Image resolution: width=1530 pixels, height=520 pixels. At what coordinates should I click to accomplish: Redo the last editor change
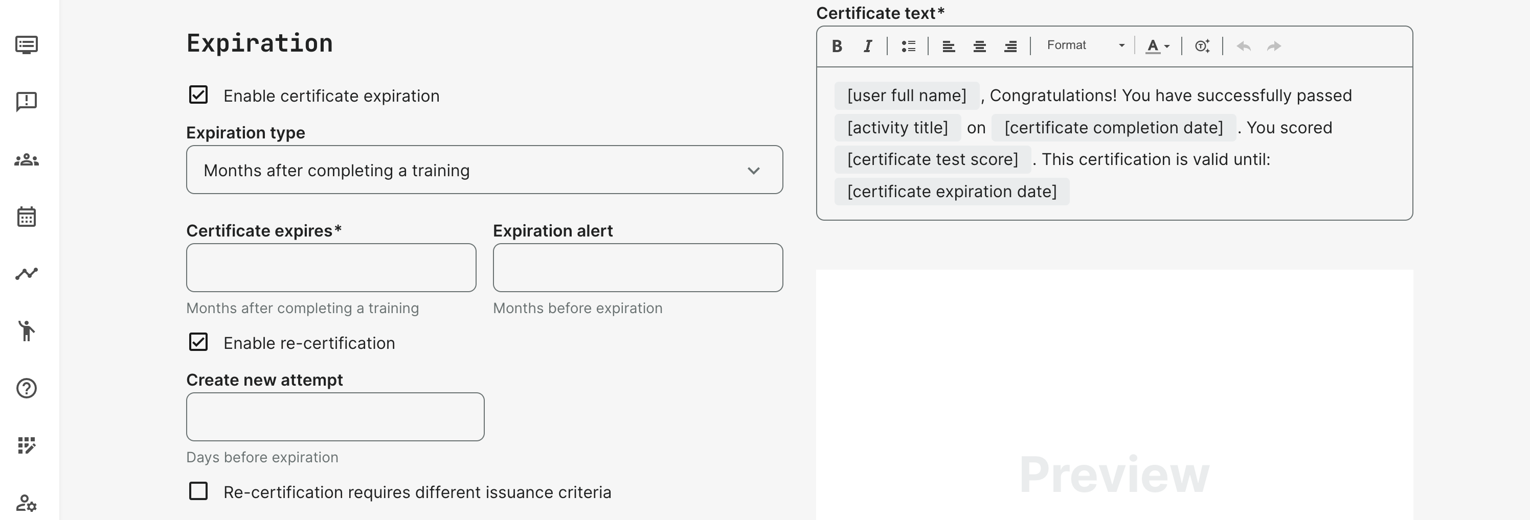(1274, 46)
